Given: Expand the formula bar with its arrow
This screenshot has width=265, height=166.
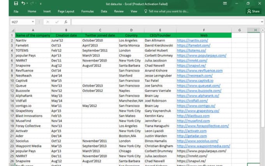Looking at the screenshot, I should coord(262,22).
